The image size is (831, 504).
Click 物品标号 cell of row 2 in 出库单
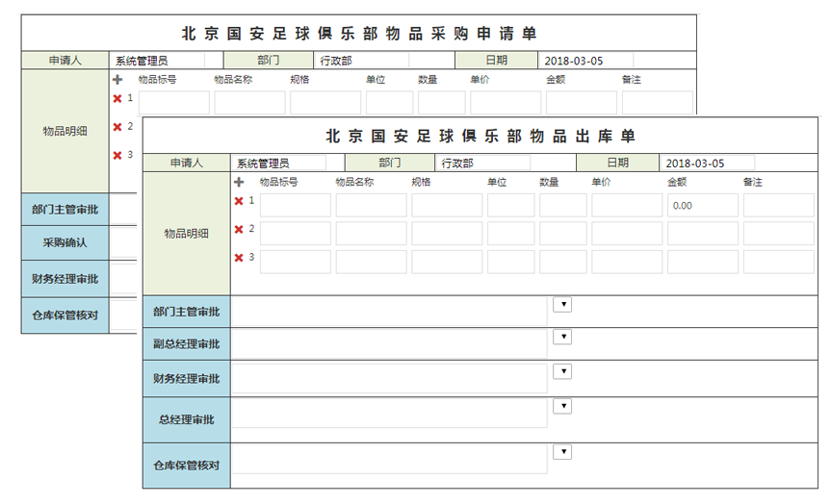coord(296,234)
